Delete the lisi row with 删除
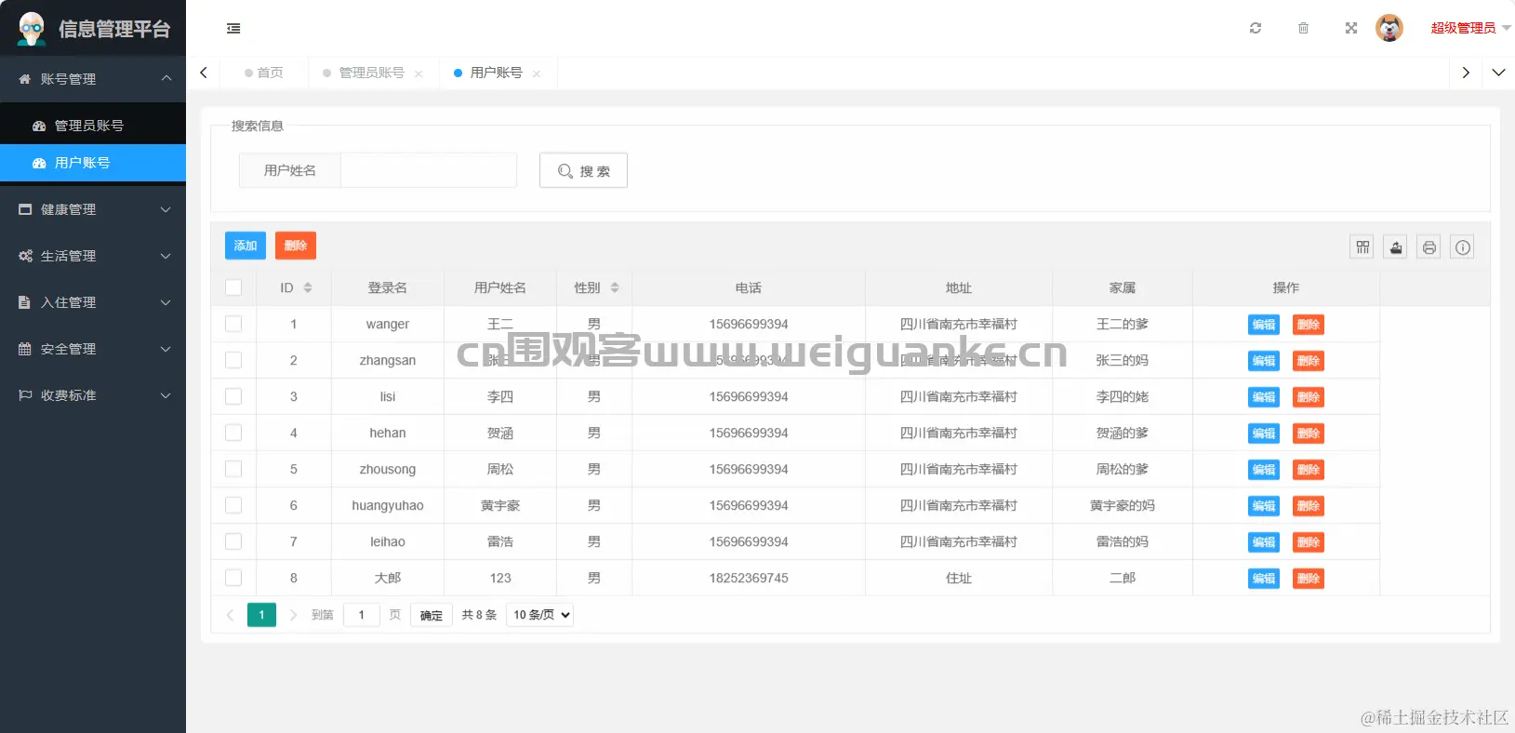 pyautogui.click(x=1309, y=397)
